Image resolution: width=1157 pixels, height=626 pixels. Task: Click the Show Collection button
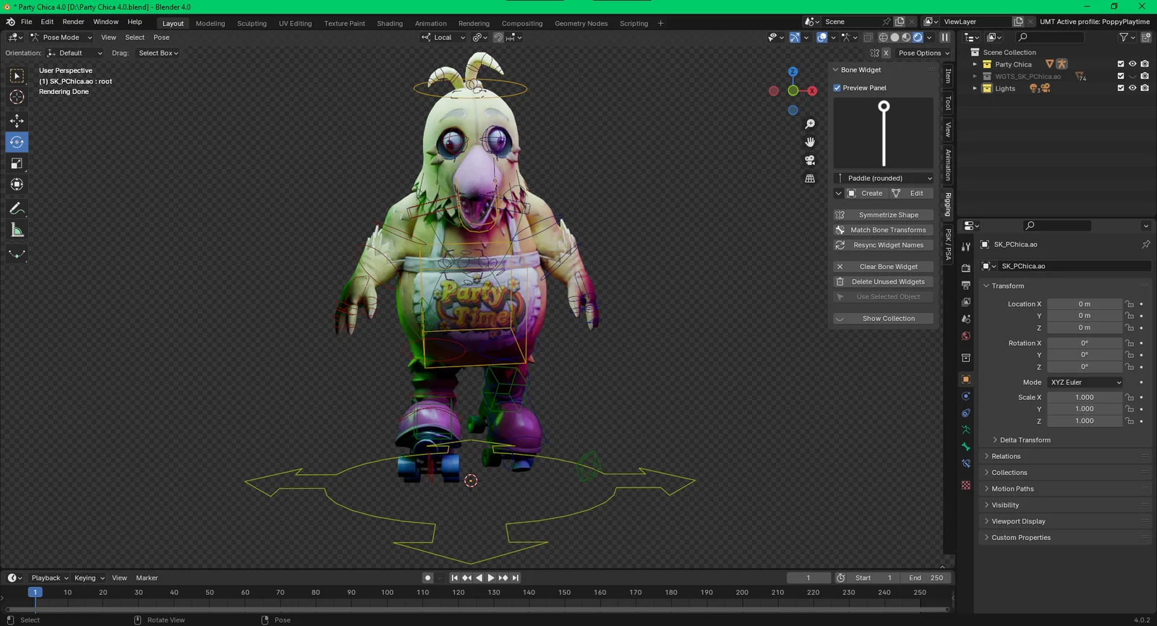[884, 320]
